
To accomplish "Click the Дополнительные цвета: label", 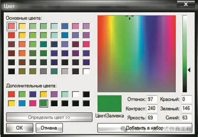I will (31, 86).
